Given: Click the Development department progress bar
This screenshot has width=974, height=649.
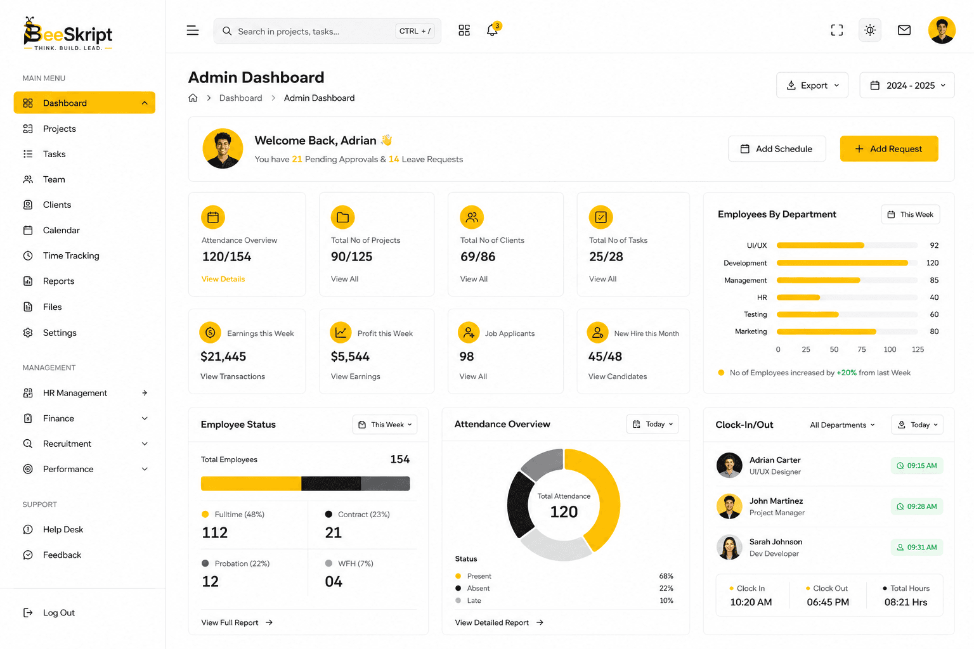Looking at the screenshot, I should pyautogui.click(x=847, y=262).
